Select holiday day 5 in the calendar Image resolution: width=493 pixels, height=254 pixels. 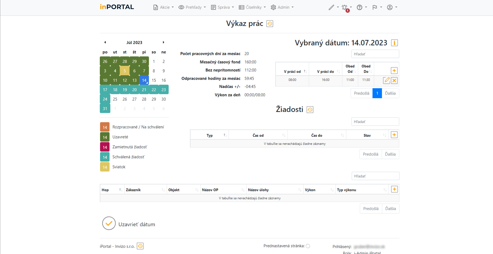125,71
